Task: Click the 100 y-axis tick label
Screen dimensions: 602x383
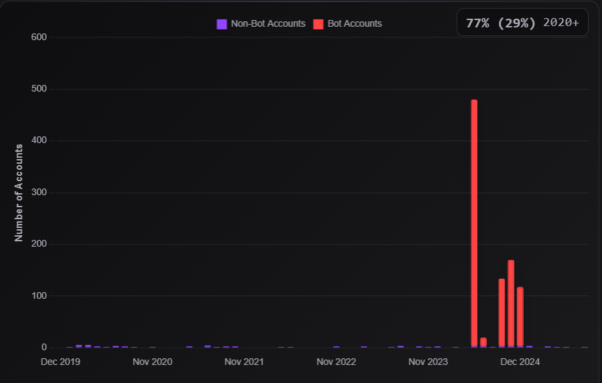Action: [x=39, y=295]
